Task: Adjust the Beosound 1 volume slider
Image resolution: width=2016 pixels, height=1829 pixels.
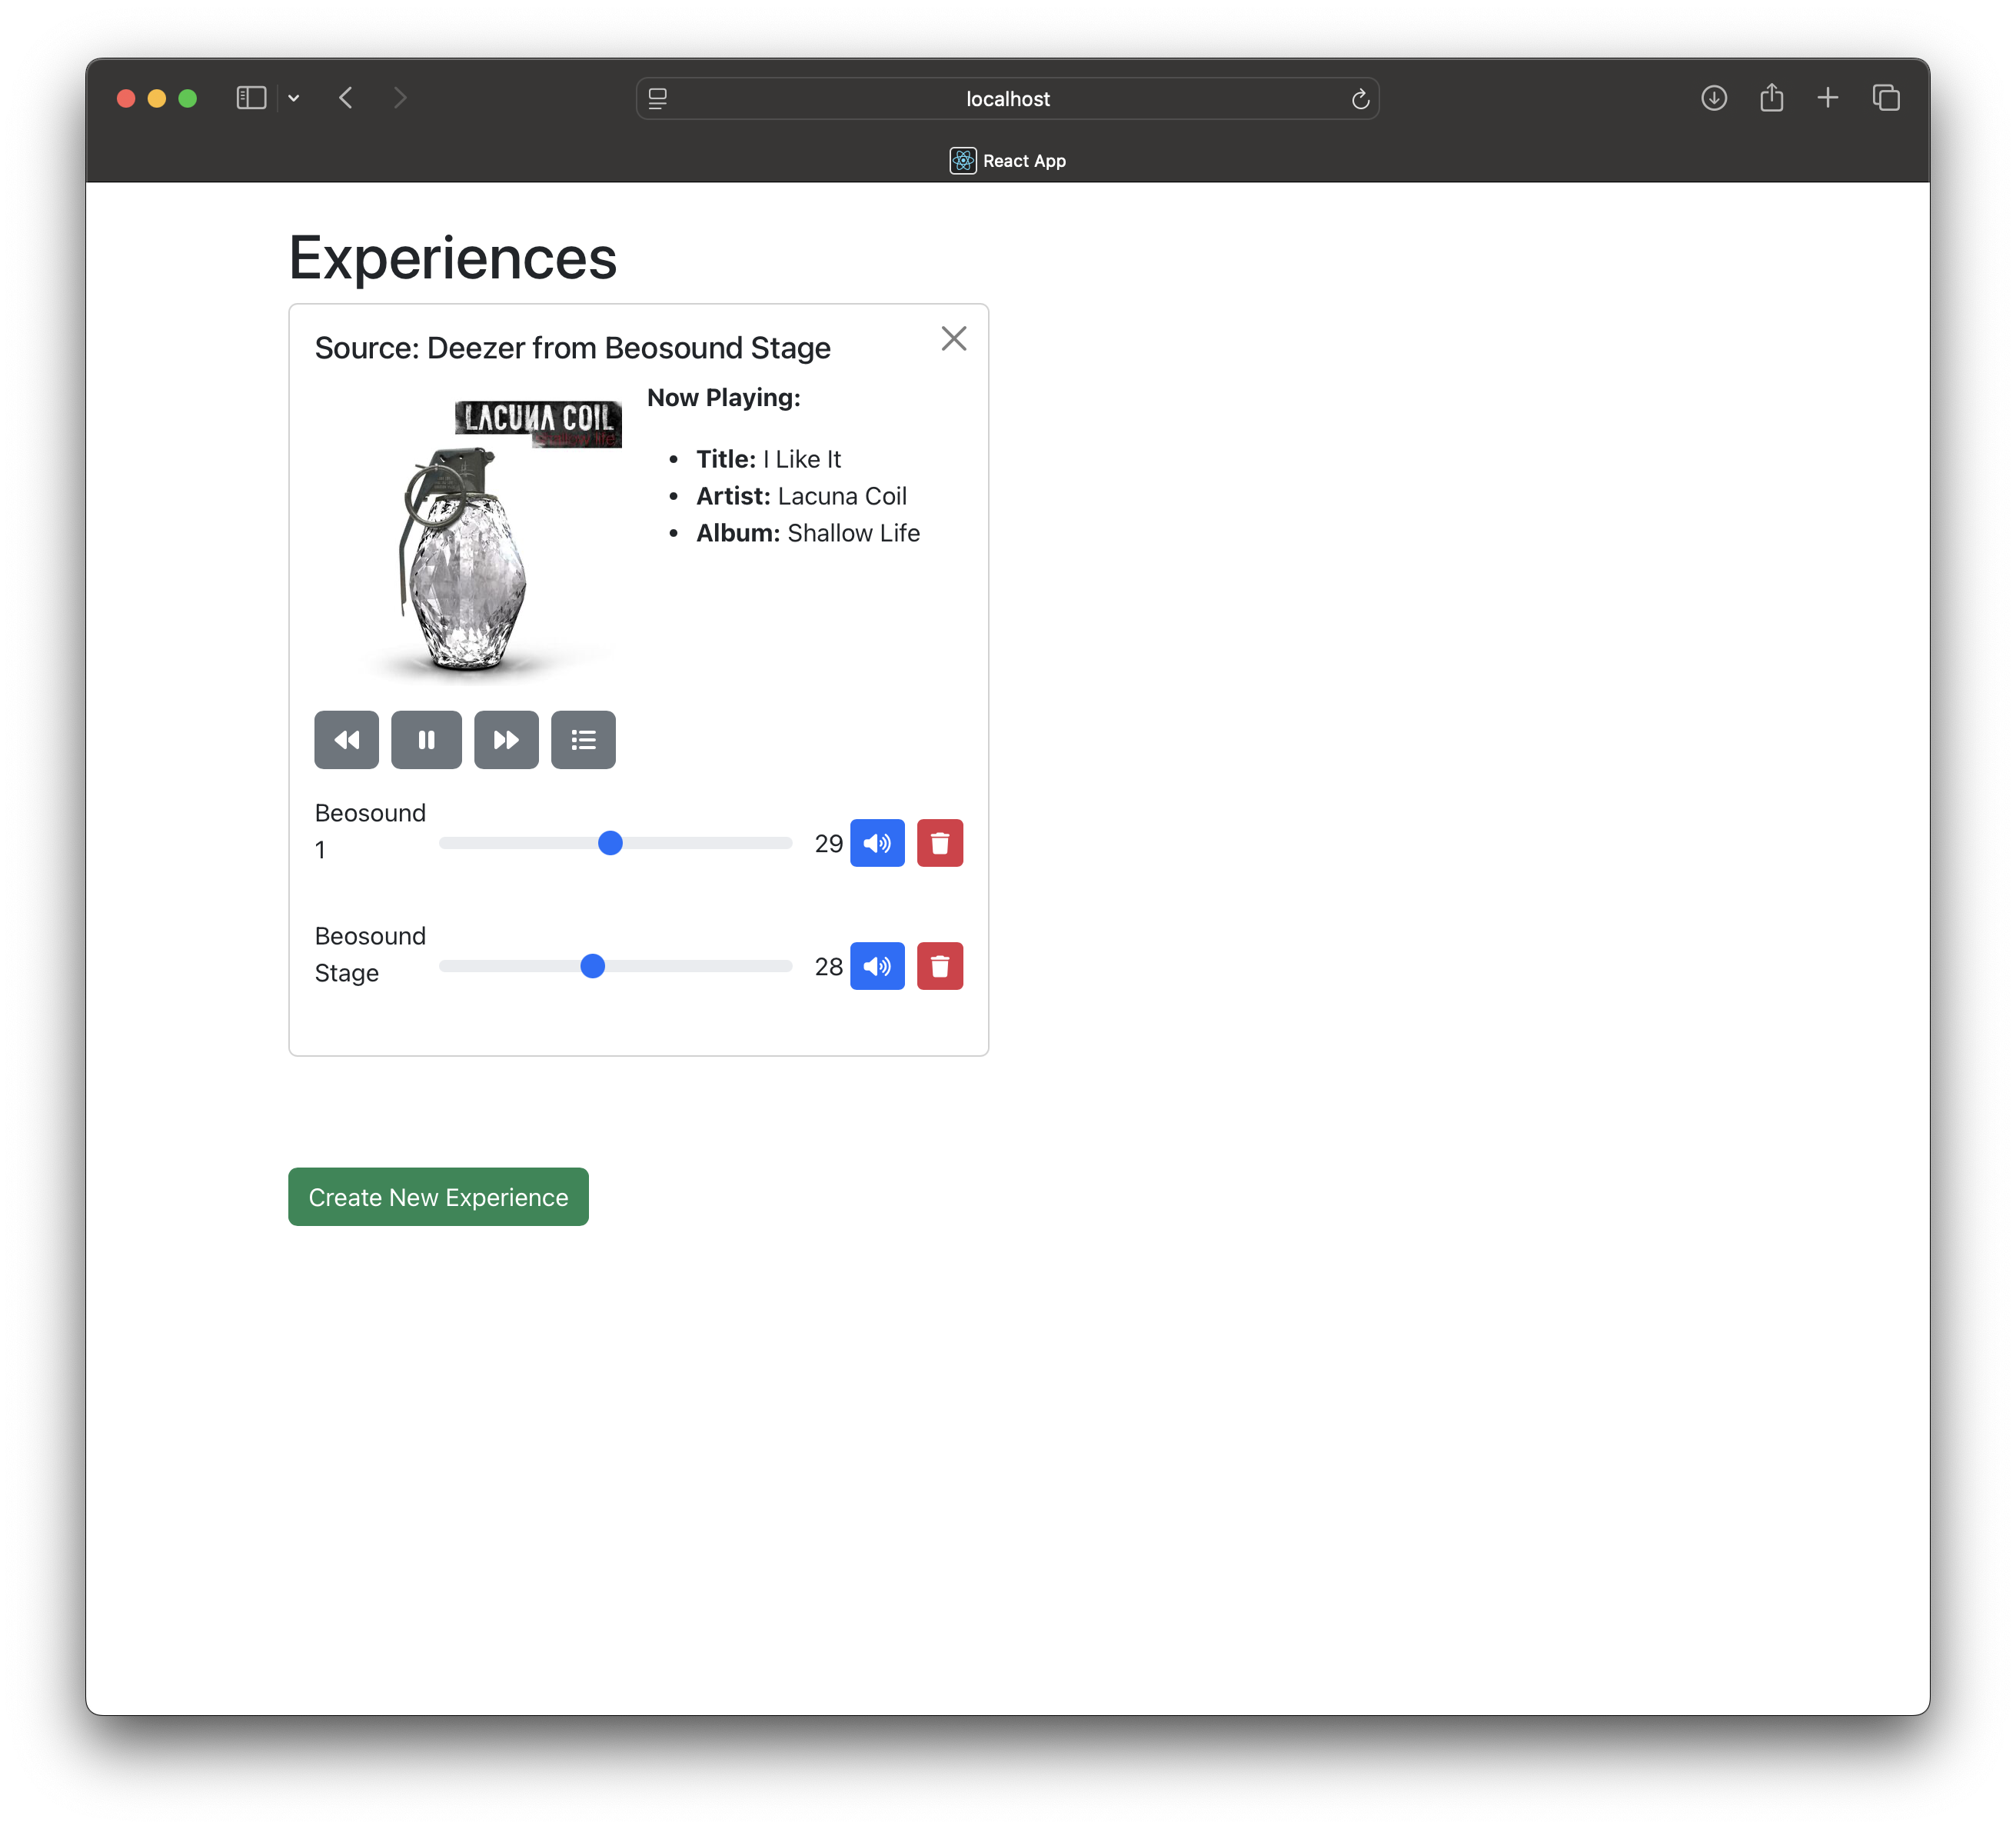Action: [x=616, y=844]
